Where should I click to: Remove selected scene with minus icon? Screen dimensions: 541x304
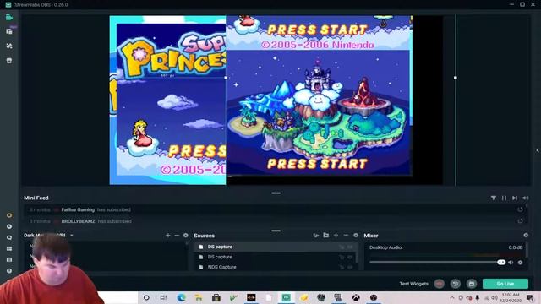[x=177, y=236]
